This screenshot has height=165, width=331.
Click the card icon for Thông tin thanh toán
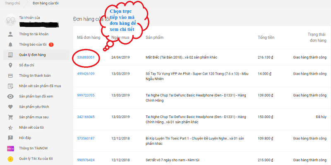point(10,75)
